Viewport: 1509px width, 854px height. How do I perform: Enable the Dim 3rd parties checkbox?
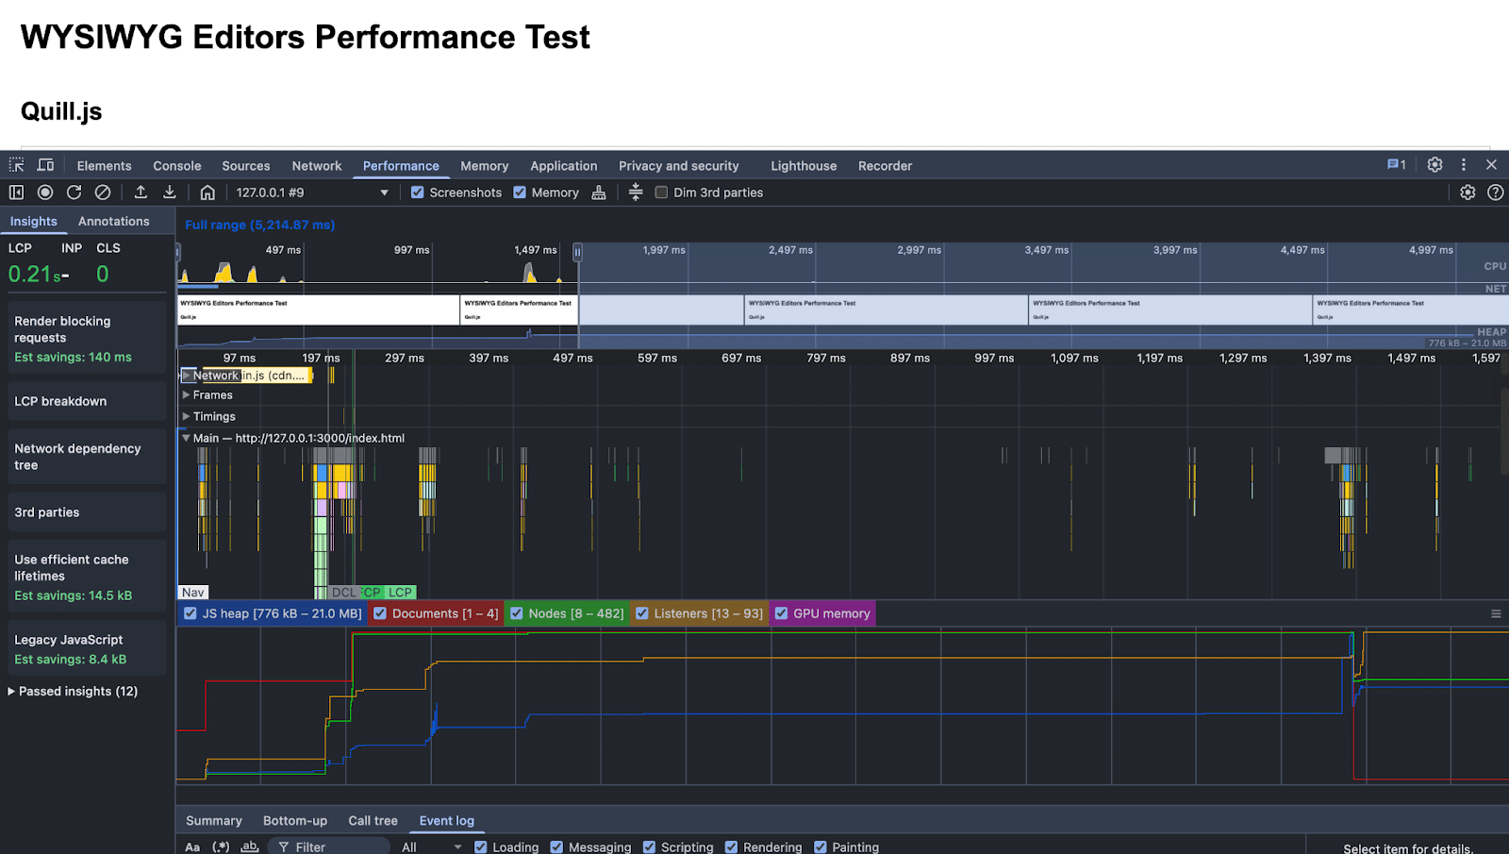(x=661, y=193)
